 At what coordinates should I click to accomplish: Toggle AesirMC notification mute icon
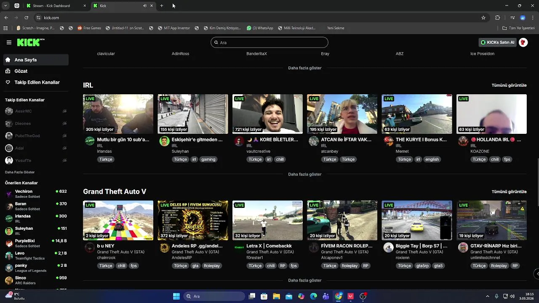click(x=64, y=111)
